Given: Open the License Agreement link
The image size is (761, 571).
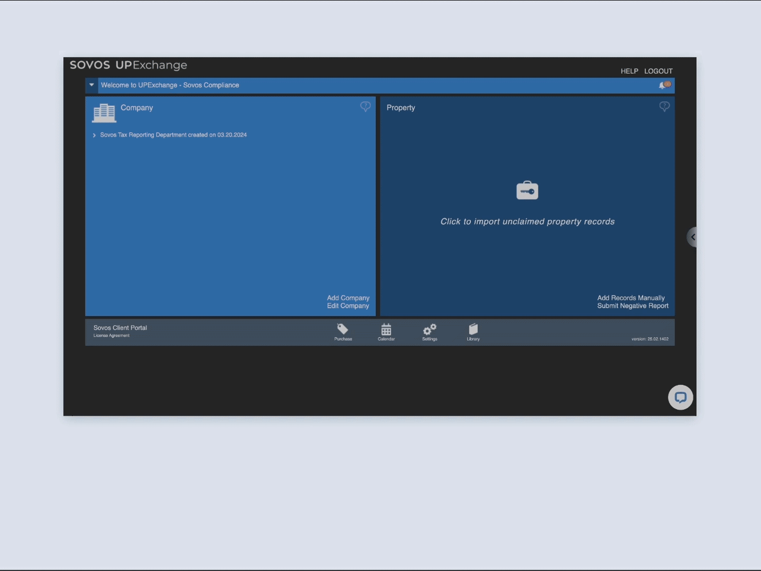Looking at the screenshot, I should coord(112,335).
